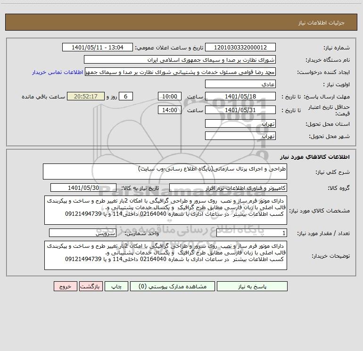Click the تعداد / مقدار مورد نیاز label
The height and width of the screenshot is (351, 363).
(x=323, y=233)
